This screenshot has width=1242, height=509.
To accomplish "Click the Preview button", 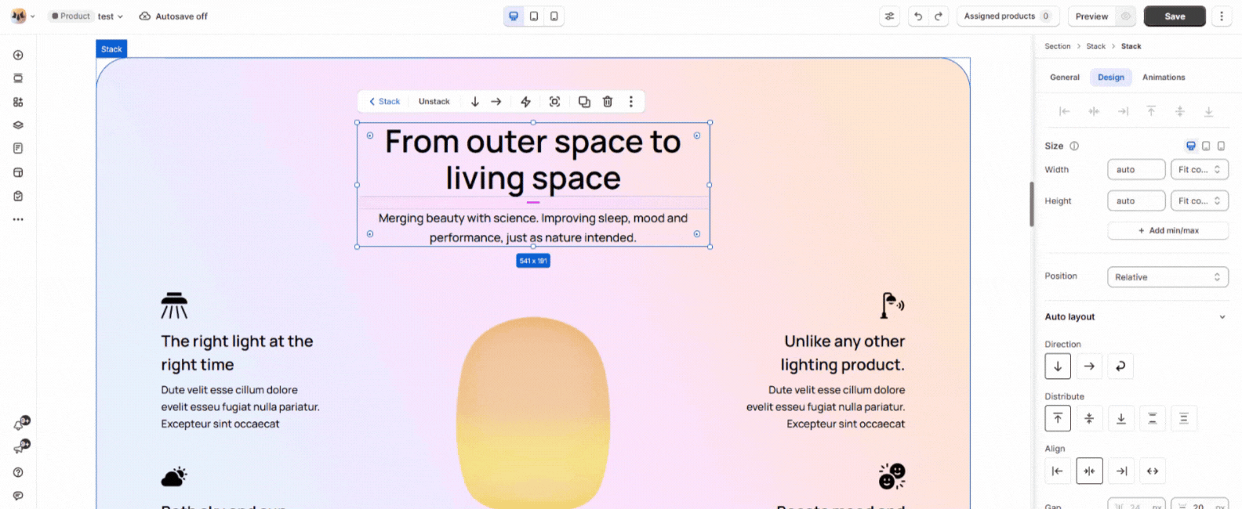I will [x=1091, y=16].
